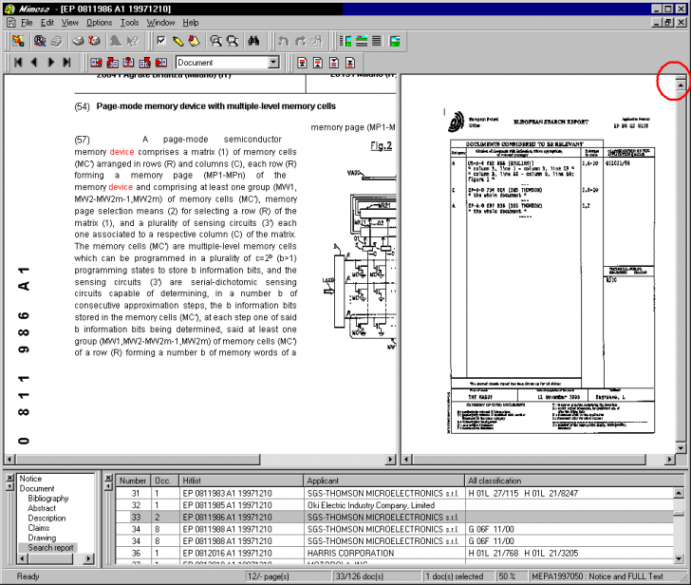
Task: Open the Tools menu
Action: [x=129, y=23]
